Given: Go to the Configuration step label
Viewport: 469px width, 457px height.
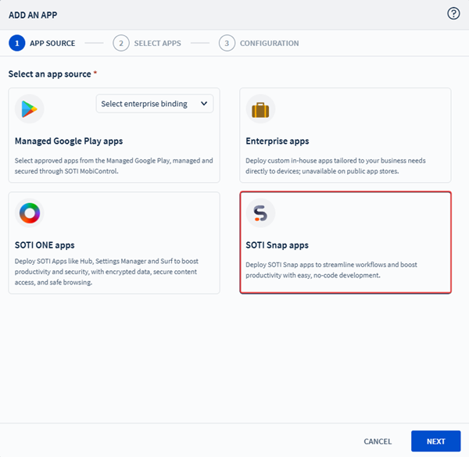Looking at the screenshot, I should click(x=269, y=43).
